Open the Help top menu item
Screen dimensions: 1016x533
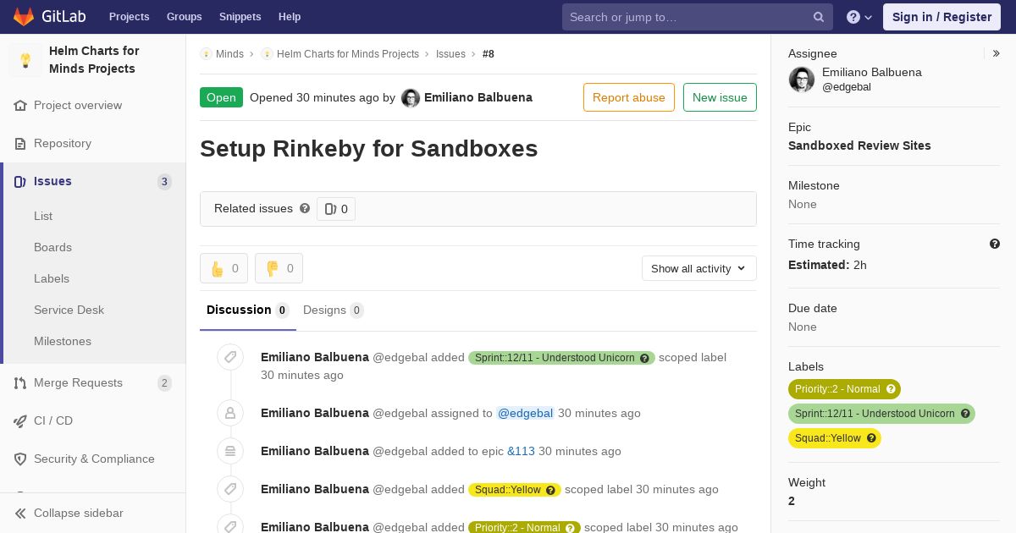click(290, 17)
